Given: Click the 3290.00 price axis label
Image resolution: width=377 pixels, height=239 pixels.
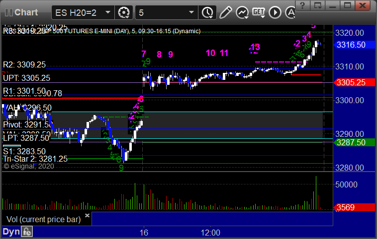Looking at the screenshot, I should pyautogui.click(x=350, y=134).
